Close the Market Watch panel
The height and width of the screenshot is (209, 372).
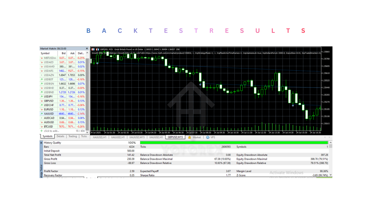coord(87,48)
